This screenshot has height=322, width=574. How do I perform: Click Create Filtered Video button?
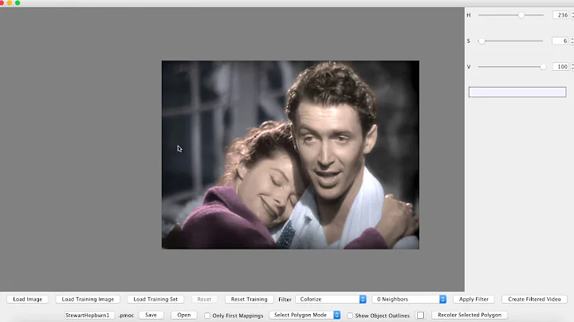(534, 299)
